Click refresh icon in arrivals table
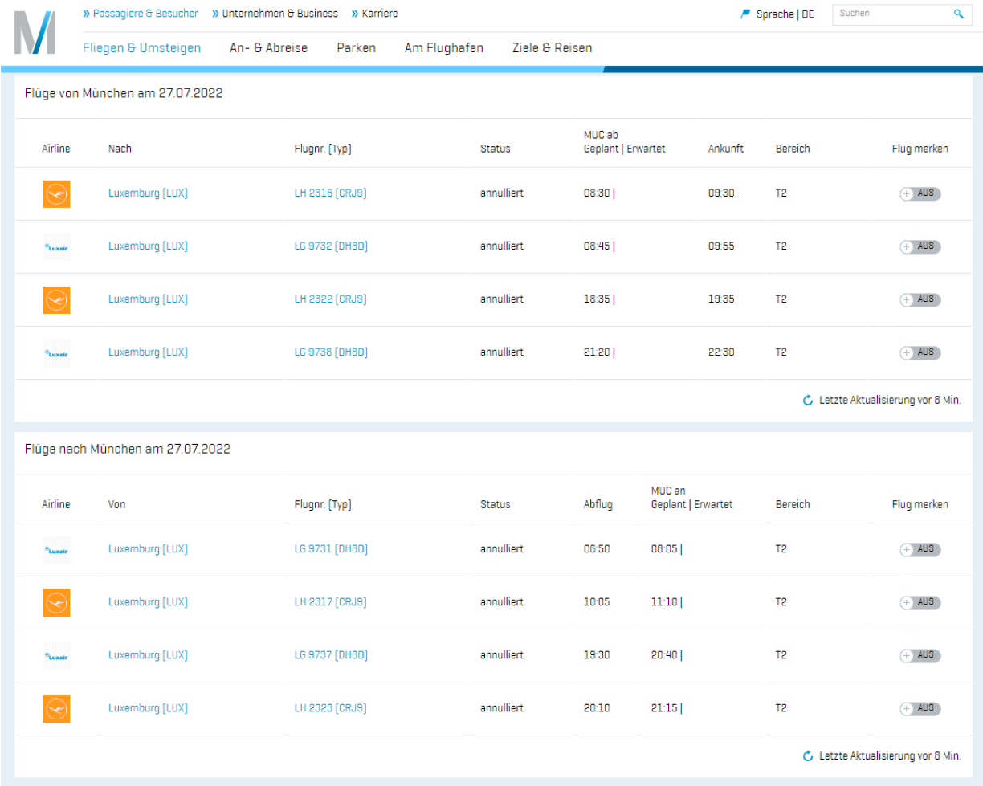 808,755
